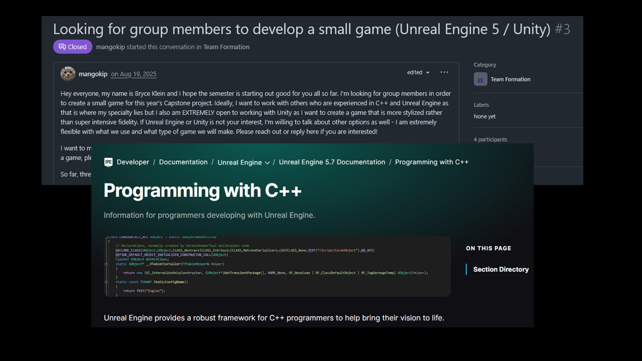The image size is (642, 361).
Task: Open Team Formation category in sidebar
Action: (x=510, y=79)
